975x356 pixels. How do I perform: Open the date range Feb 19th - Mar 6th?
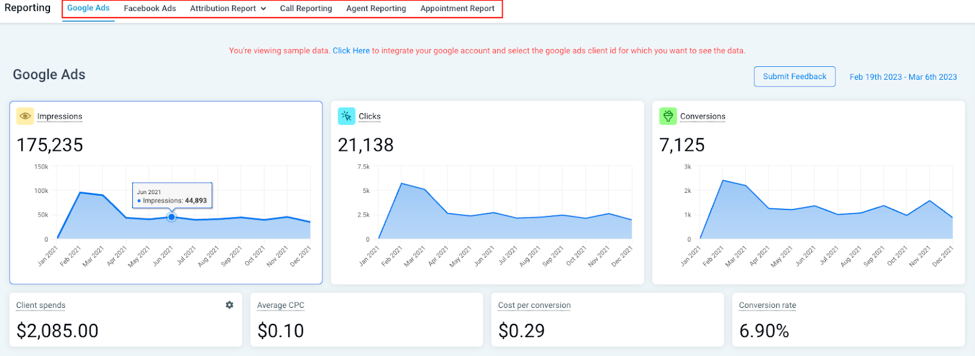point(903,77)
